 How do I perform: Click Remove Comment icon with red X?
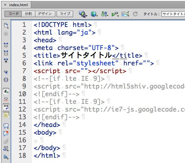(x=6, y=133)
